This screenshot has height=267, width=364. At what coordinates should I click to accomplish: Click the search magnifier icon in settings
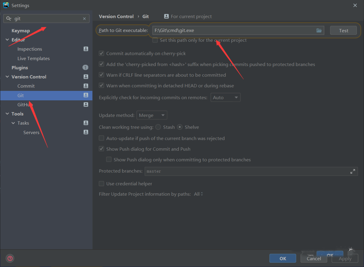click(x=8, y=19)
